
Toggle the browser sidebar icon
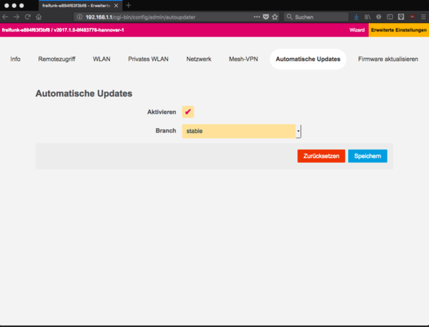pos(390,17)
